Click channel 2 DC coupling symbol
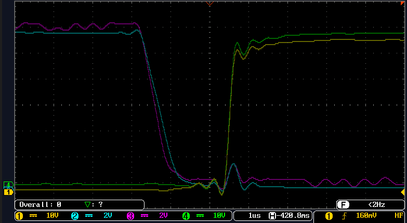This screenshot has height=223, width=407. [89, 216]
